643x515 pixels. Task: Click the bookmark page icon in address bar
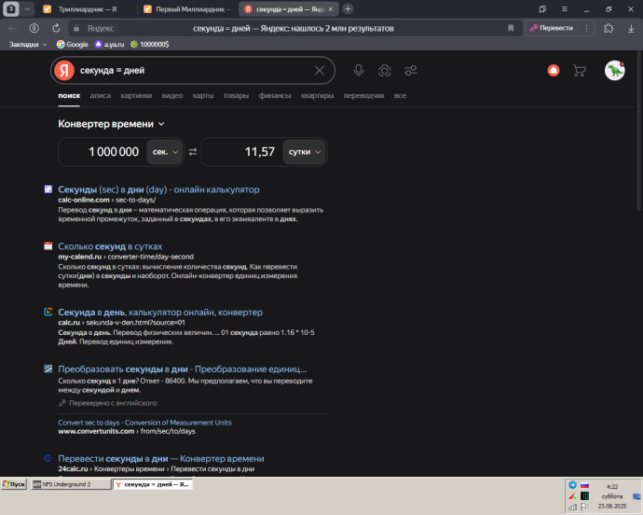[511, 28]
